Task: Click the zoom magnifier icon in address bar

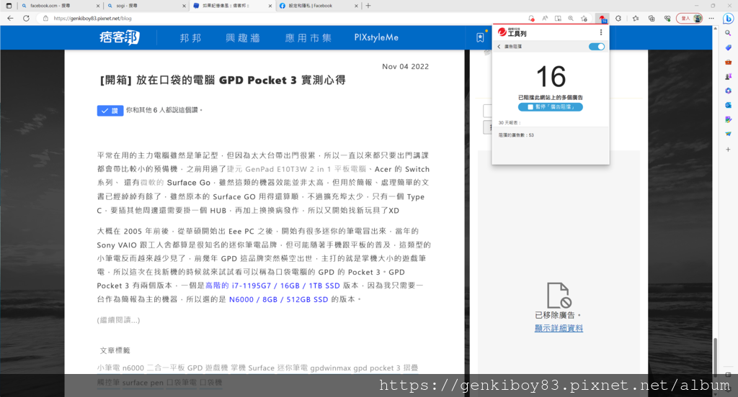Action: [x=571, y=18]
